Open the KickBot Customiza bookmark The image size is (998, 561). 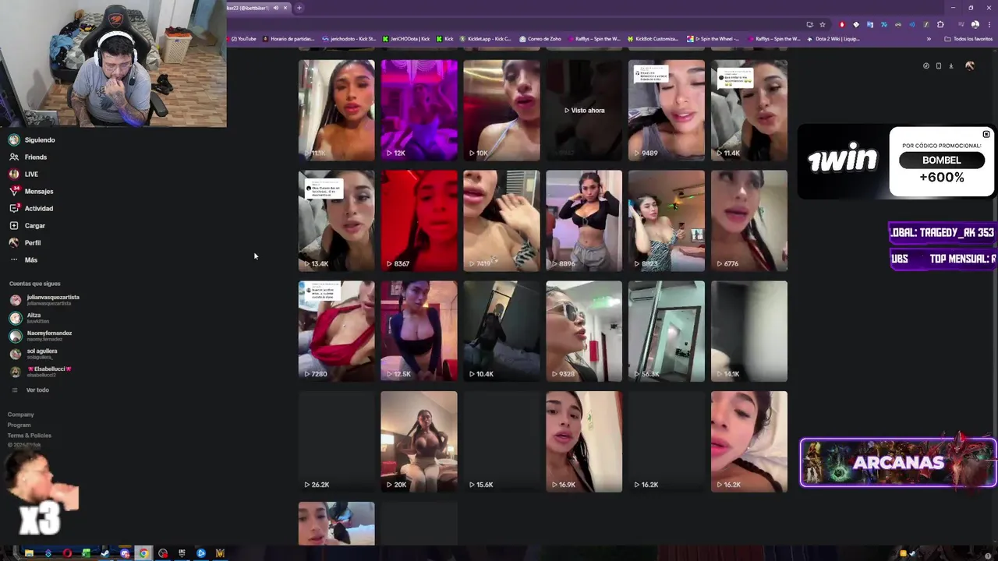point(653,39)
